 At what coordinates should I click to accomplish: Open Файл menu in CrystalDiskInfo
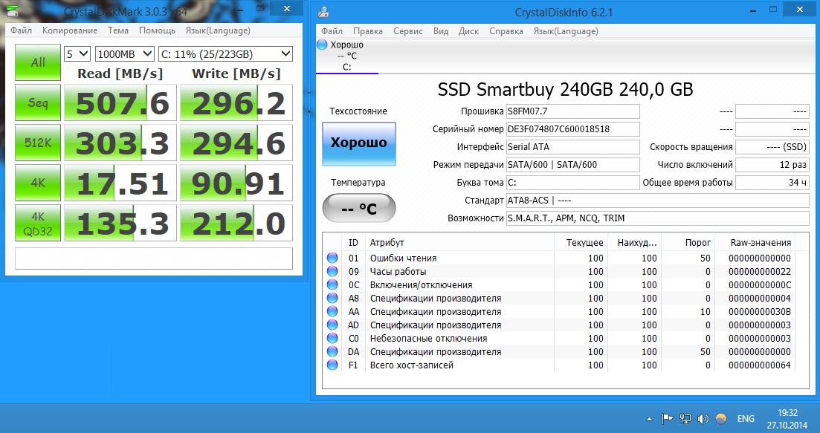[332, 30]
